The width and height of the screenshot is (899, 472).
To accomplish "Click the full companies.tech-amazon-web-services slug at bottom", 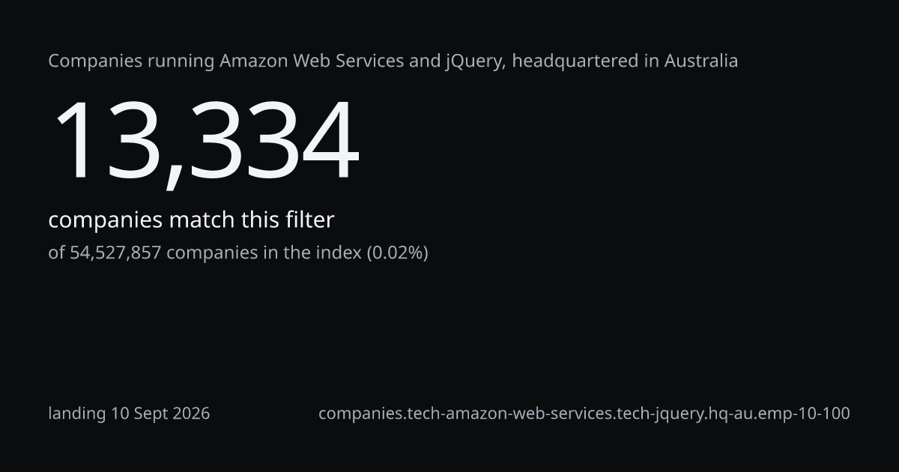I will coord(584,414).
